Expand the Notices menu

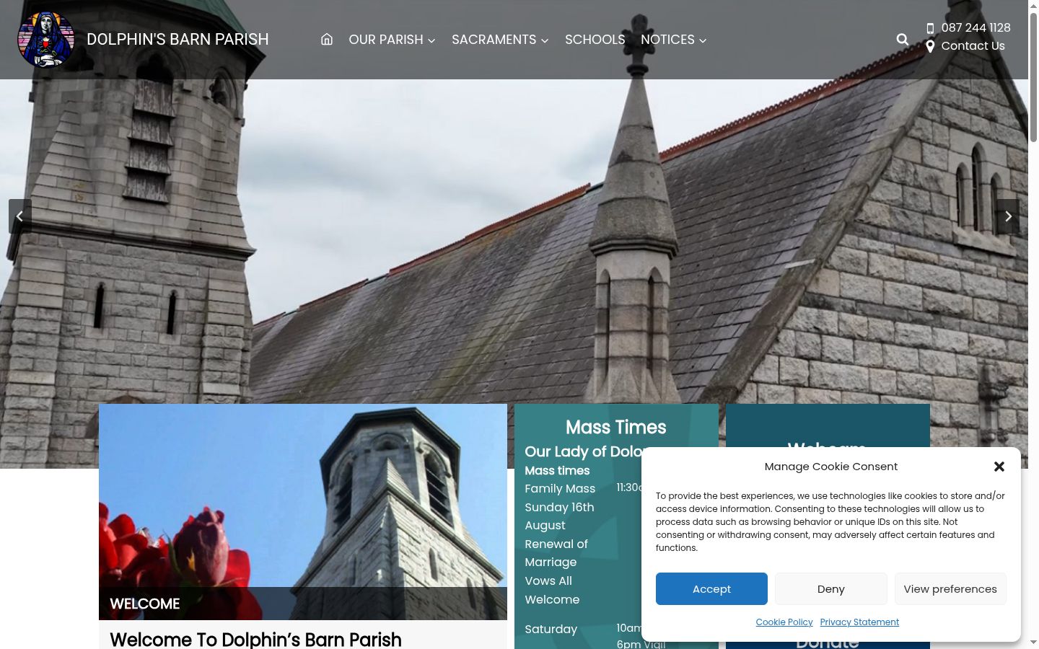pos(673,40)
